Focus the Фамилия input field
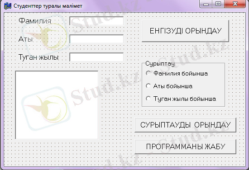The width and height of the screenshot is (249, 170). tap(96, 21)
